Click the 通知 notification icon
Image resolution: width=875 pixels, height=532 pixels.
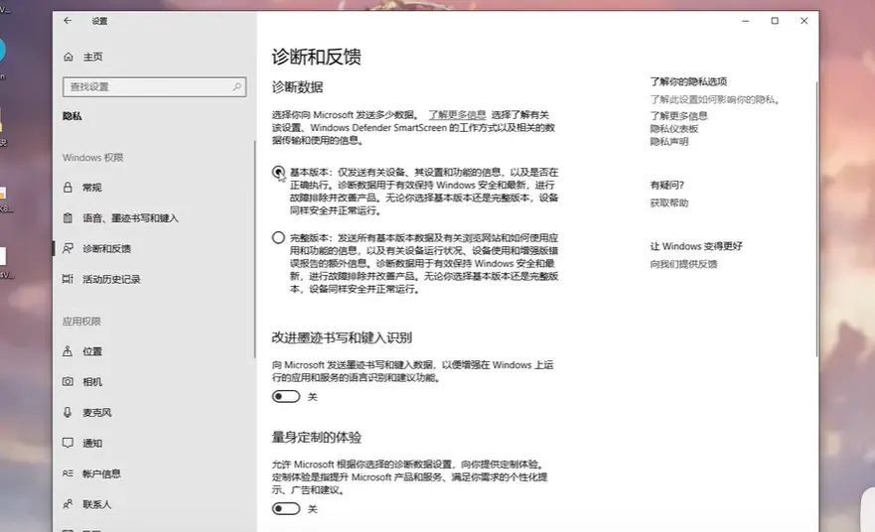coord(68,443)
